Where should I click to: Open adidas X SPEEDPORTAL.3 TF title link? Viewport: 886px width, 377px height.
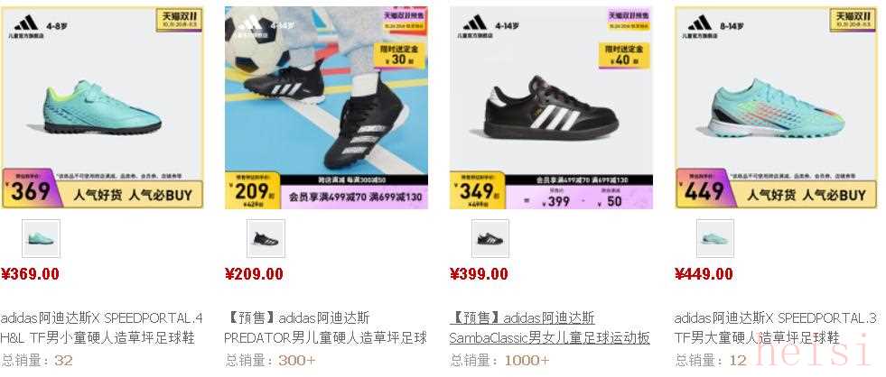click(775, 328)
